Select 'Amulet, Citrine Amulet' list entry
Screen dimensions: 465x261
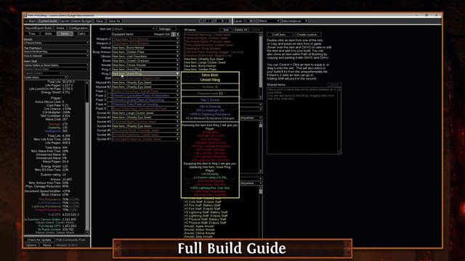[x=200, y=233]
